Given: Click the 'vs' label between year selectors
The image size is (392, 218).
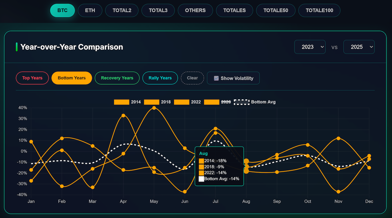Looking at the screenshot, I should [x=335, y=47].
